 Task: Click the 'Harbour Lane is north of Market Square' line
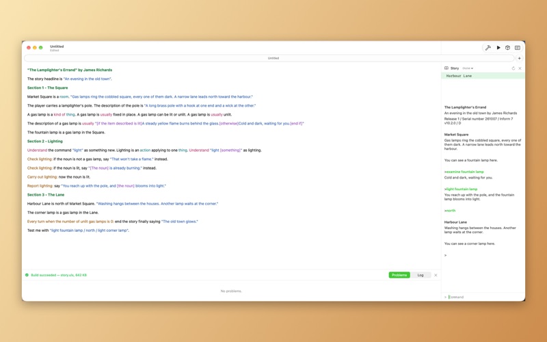(122, 203)
